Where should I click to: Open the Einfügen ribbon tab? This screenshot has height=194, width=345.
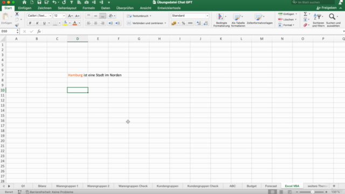pyautogui.click(x=25, y=8)
